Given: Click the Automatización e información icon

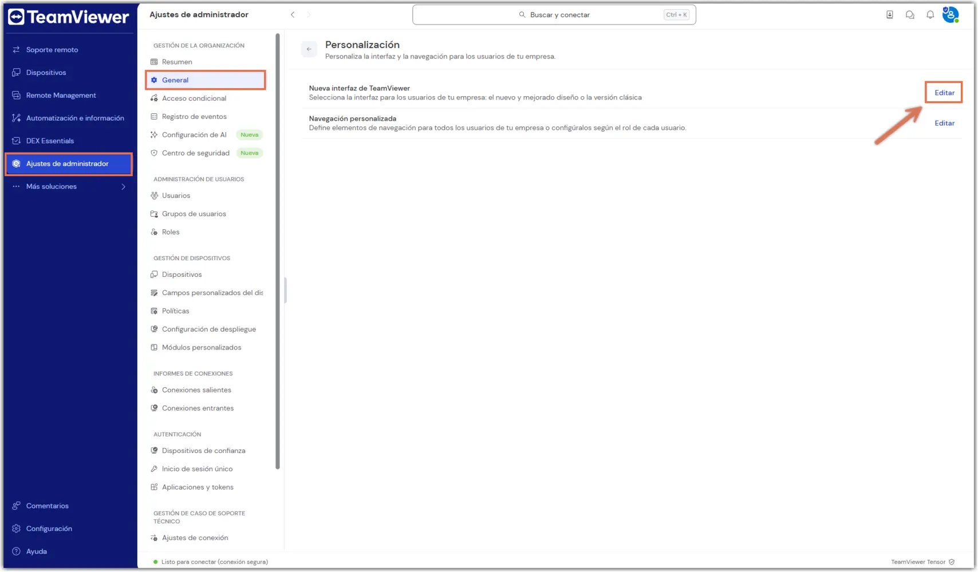Looking at the screenshot, I should pos(16,118).
